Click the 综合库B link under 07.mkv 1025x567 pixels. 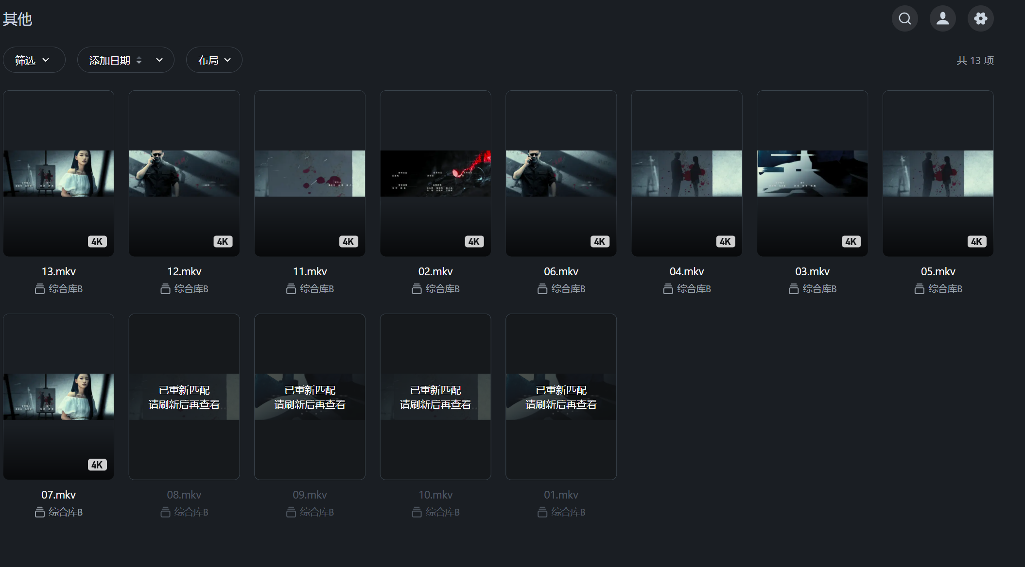click(65, 513)
